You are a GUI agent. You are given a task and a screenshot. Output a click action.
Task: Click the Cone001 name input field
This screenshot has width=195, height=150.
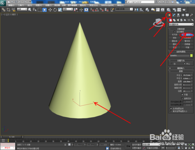pos(179,55)
